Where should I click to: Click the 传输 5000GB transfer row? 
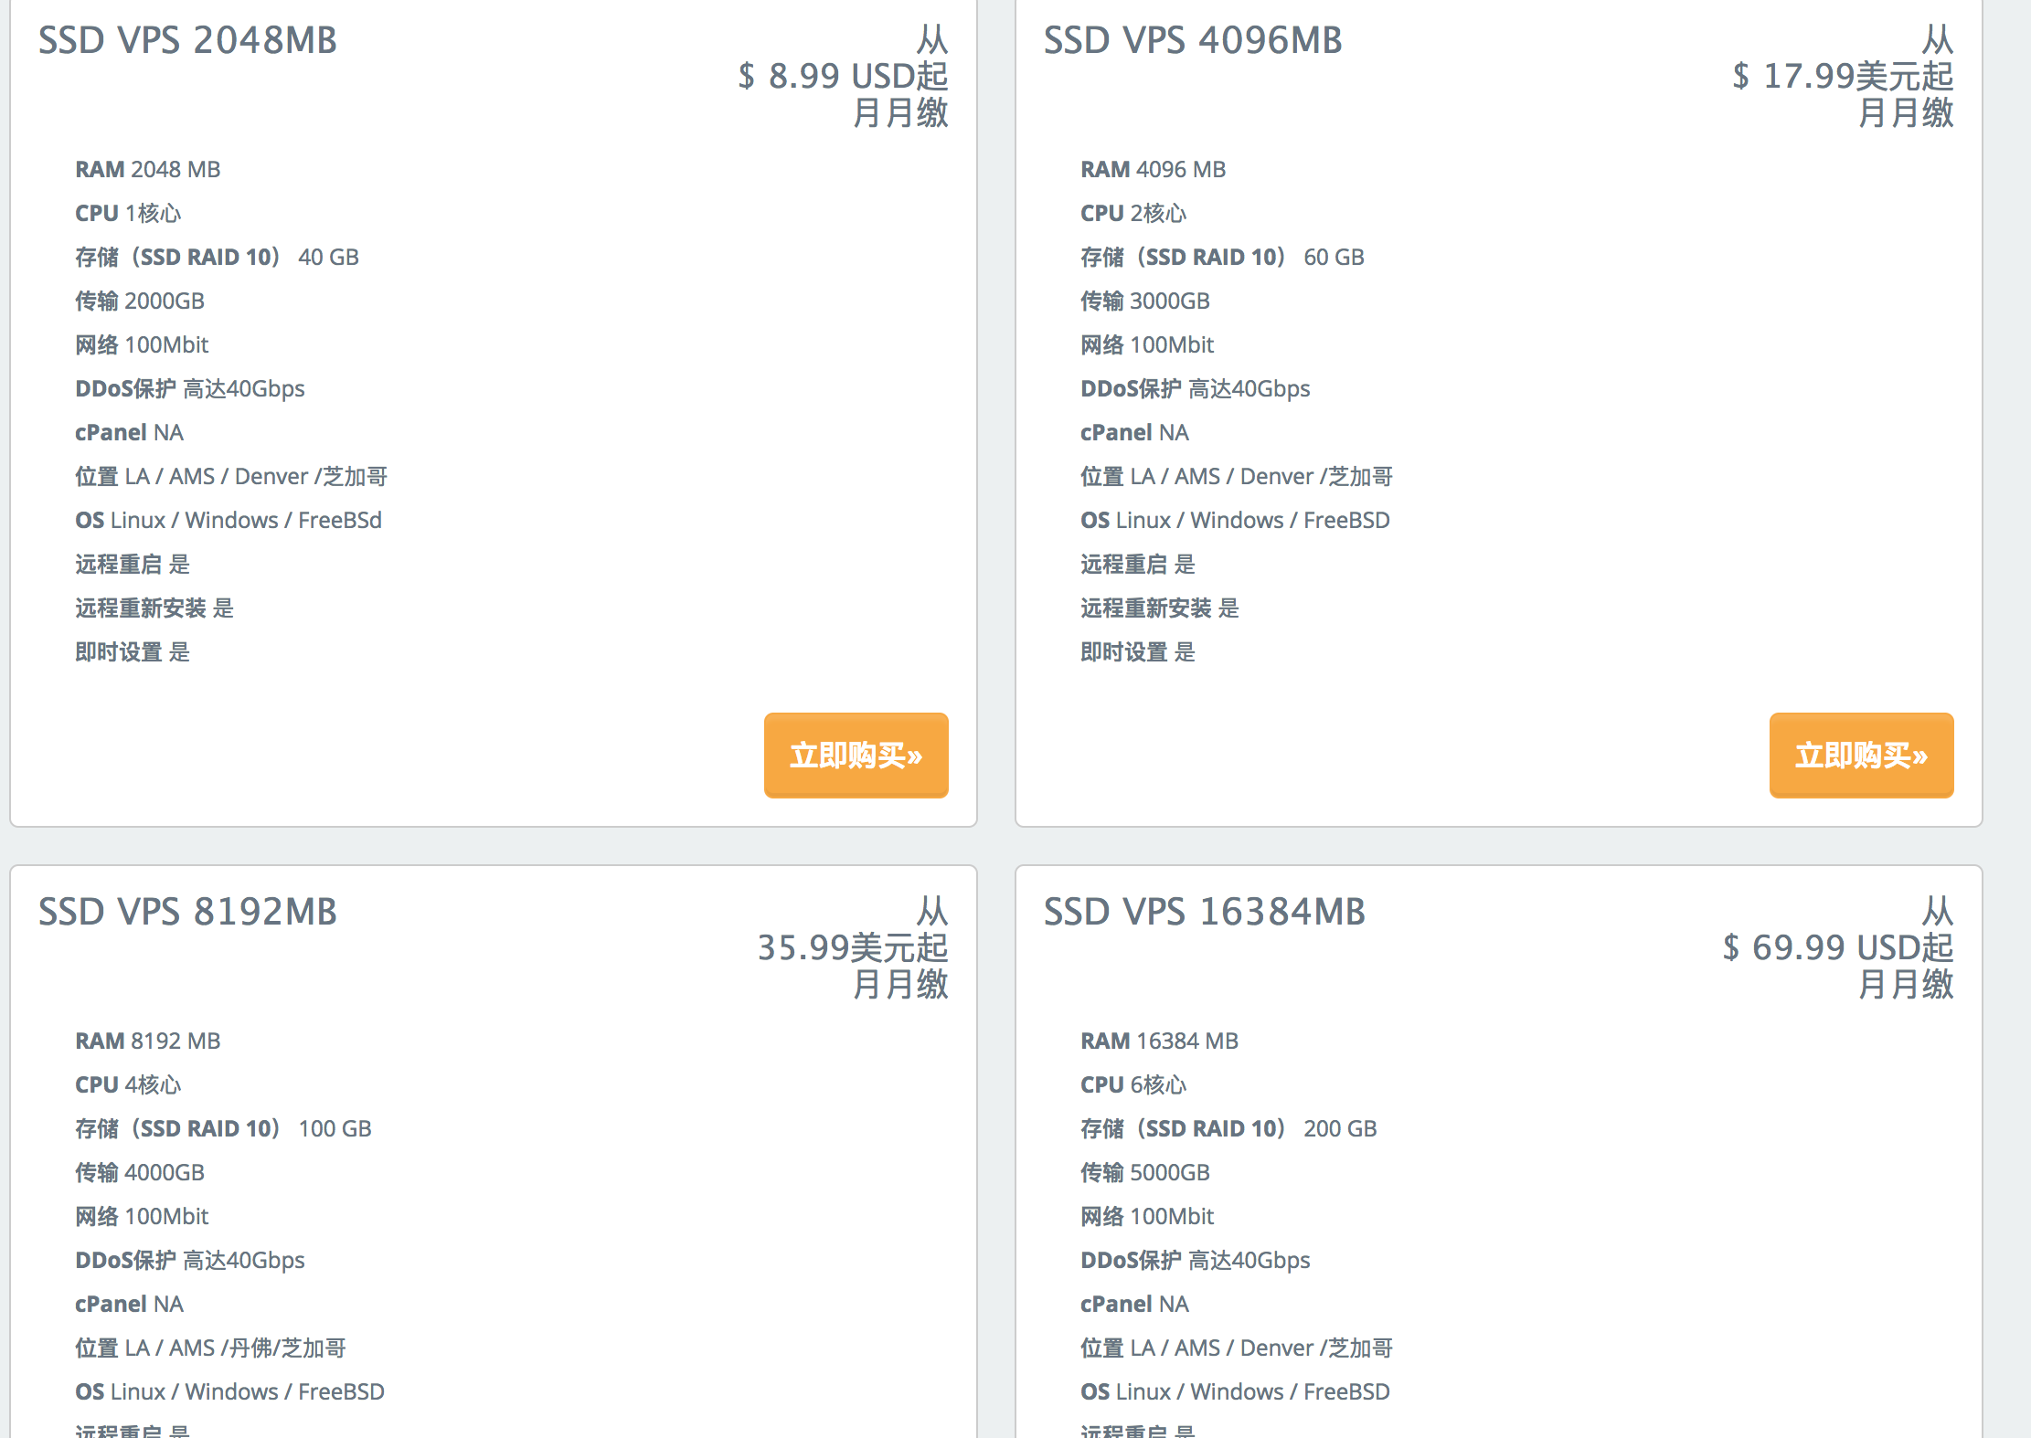click(1145, 1172)
